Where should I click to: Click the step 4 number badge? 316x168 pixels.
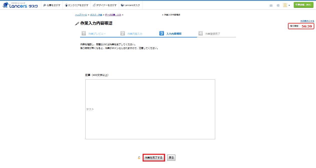point(200,33)
